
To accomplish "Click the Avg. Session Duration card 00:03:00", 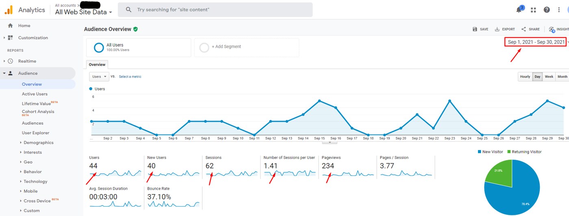I will point(115,197).
